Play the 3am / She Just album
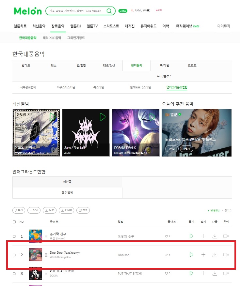The height and width of the screenshot is (286, 240). [x=103, y=117]
